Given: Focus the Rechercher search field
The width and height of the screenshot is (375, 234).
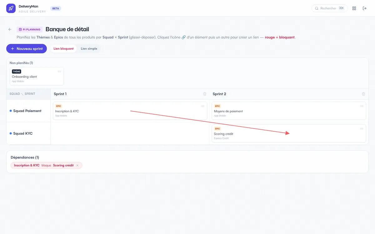Looking at the screenshot, I should tap(330, 8).
